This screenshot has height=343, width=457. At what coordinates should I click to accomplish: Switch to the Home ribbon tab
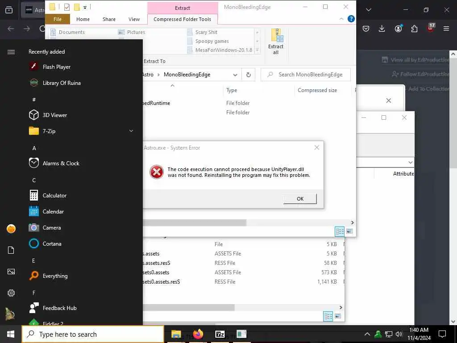pos(83,19)
